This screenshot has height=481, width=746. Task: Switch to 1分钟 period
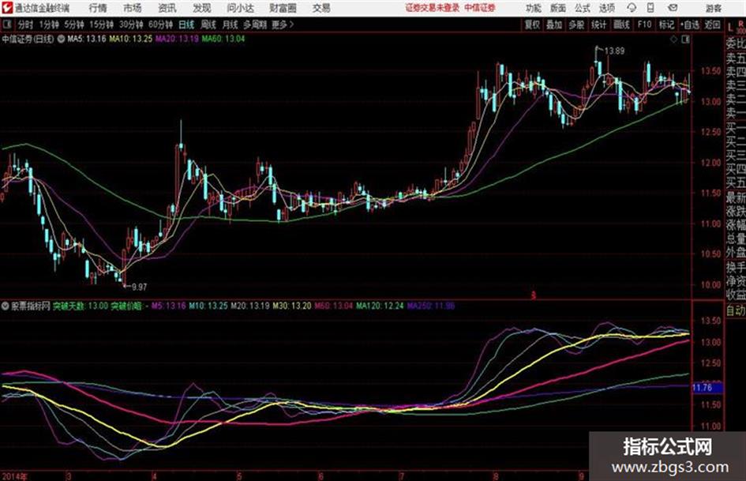48,24
